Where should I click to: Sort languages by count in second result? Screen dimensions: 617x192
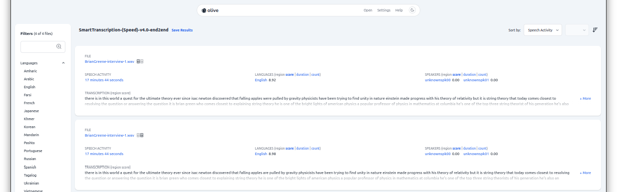[x=315, y=148]
